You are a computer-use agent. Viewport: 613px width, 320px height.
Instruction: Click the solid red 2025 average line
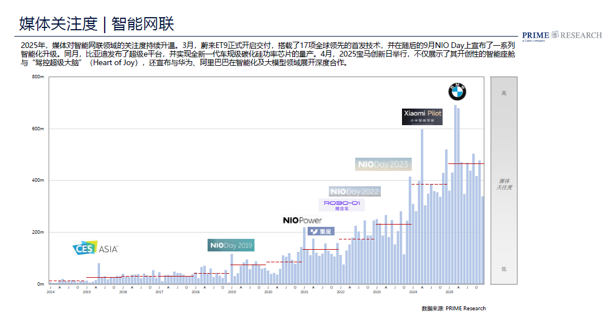[x=466, y=163]
